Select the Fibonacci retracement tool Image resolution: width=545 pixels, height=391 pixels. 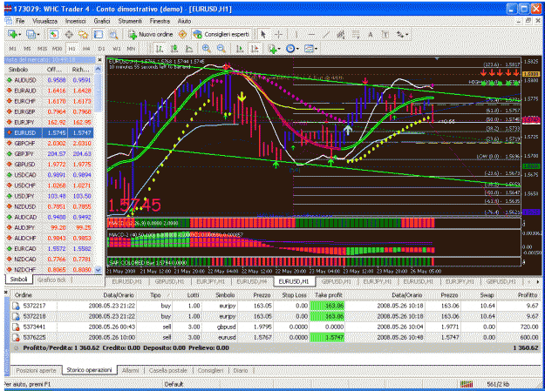pos(356,34)
